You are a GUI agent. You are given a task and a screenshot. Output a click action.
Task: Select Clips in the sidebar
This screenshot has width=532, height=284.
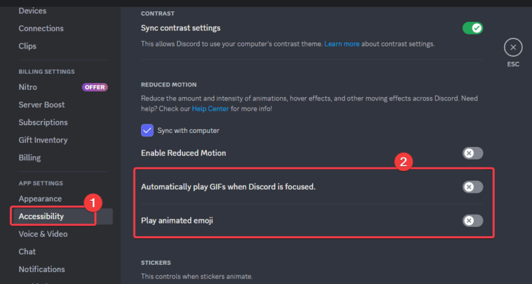(x=28, y=46)
